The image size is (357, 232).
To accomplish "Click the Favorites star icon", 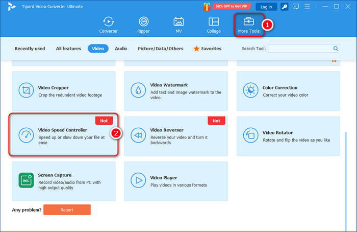I will [196, 49].
